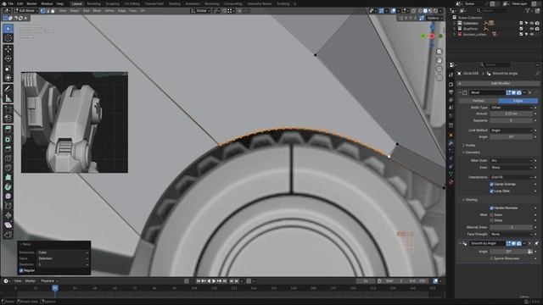Collapse the Geometry section
Screen dimensions: 543x305
click(x=472, y=152)
